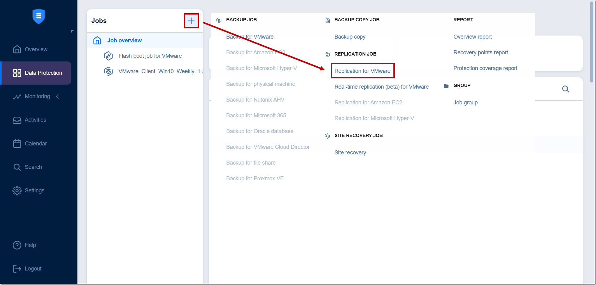Go to Monitoring section
Image resolution: width=596 pixels, height=285 pixels.
coord(37,96)
